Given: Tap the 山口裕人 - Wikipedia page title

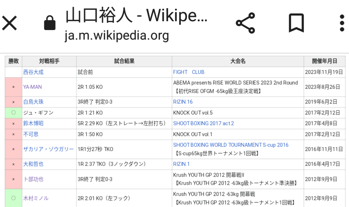Looking at the screenshot, I should point(136,15).
